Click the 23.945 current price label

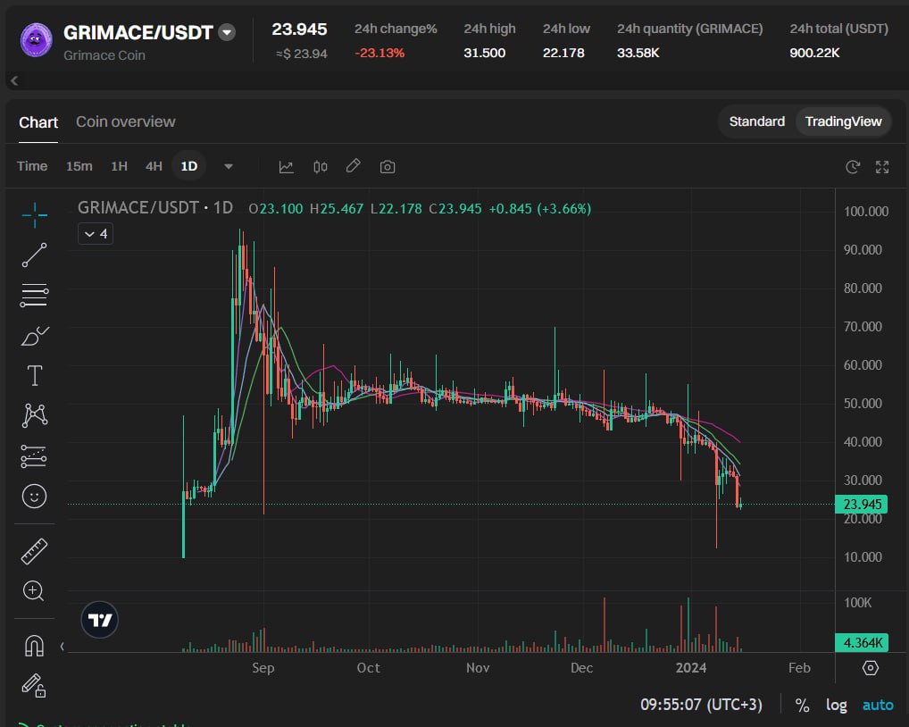click(861, 505)
